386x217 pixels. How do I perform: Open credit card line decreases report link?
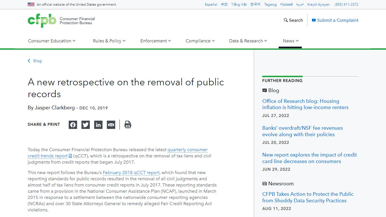point(309,158)
